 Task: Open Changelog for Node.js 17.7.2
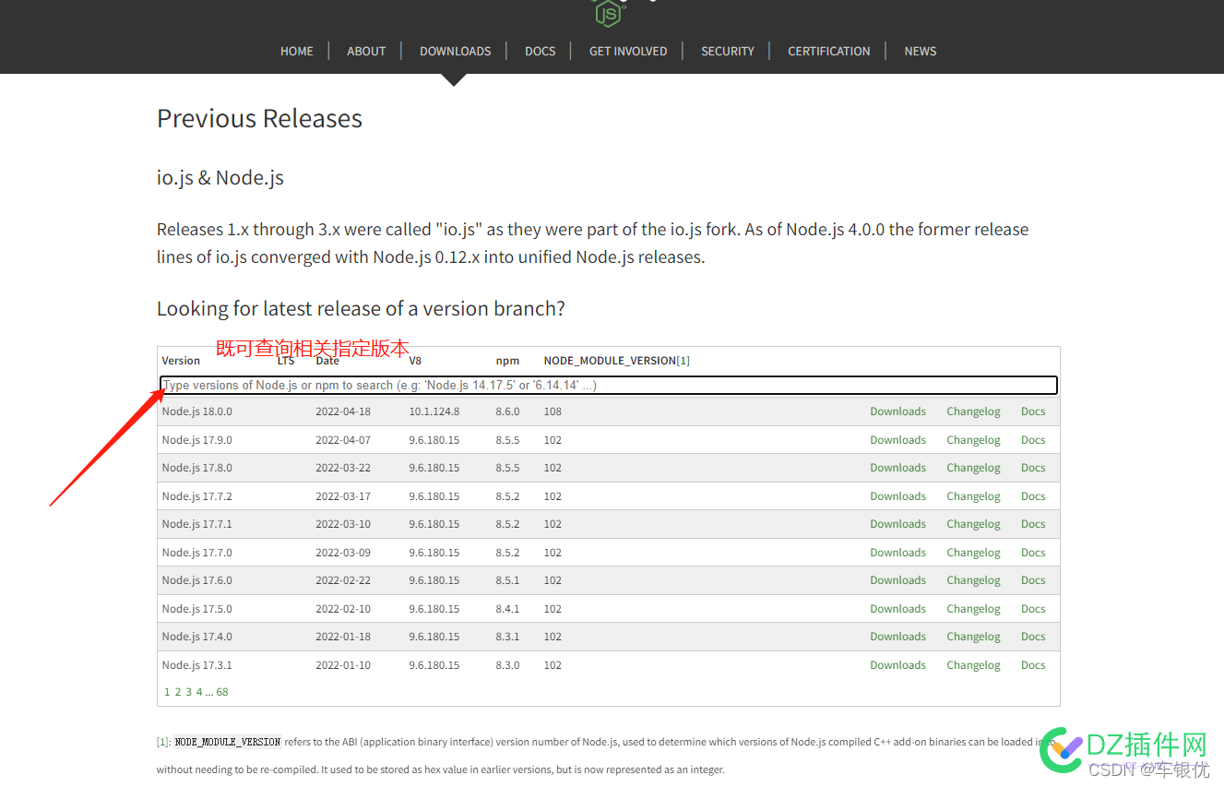[973, 496]
